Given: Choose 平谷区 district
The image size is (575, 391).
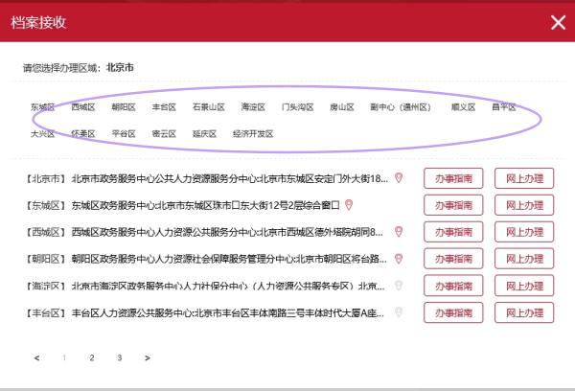Looking at the screenshot, I should pos(124,134).
